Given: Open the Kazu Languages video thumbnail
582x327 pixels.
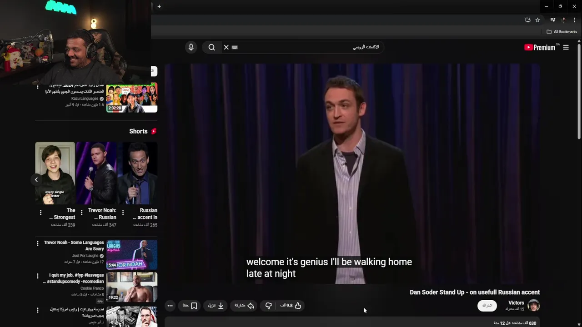Looking at the screenshot, I should tap(132, 98).
